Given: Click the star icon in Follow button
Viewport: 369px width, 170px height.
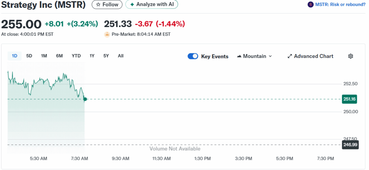Looking at the screenshot, I should click(98, 5).
